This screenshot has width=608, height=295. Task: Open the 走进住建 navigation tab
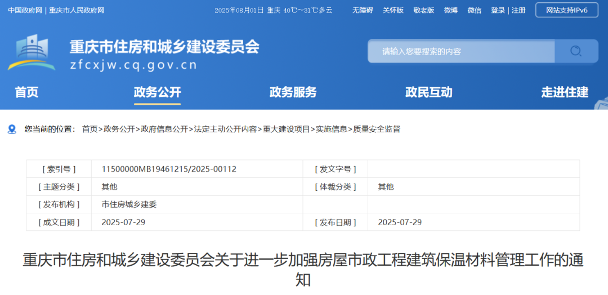click(x=564, y=92)
